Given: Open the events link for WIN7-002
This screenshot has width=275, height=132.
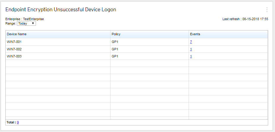Looking at the screenshot, I should (x=191, y=49).
